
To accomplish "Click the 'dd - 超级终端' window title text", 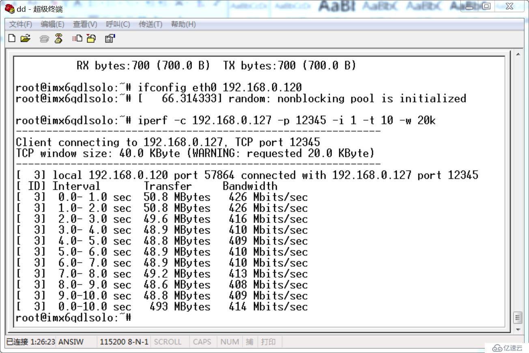I will (40, 9).
